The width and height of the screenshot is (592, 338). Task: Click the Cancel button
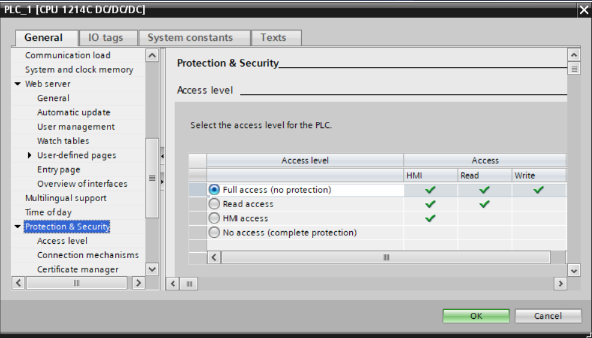pyautogui.click(x=548, y=316)
